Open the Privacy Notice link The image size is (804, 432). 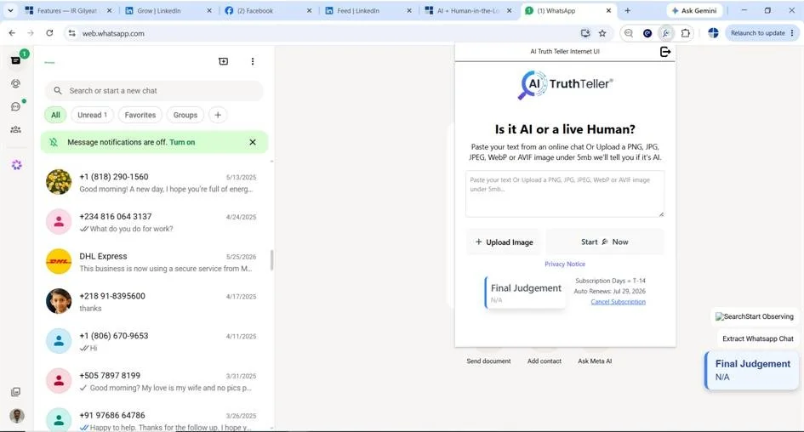(x=565, y=264)
